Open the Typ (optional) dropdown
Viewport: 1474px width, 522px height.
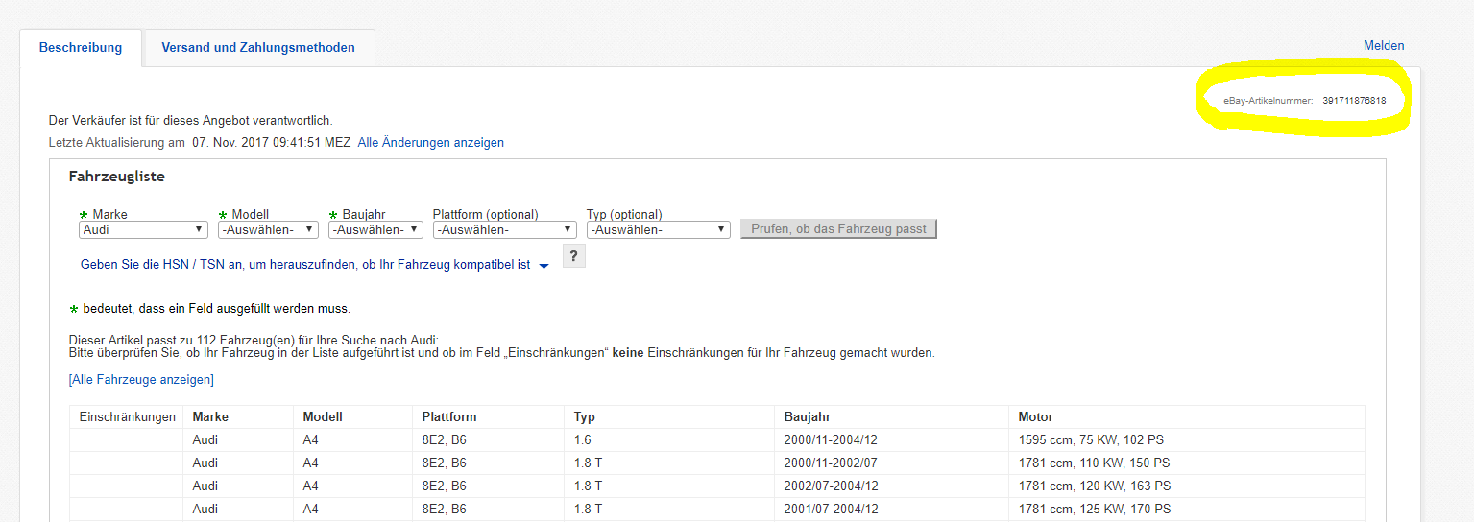click(x=658, y=230)
